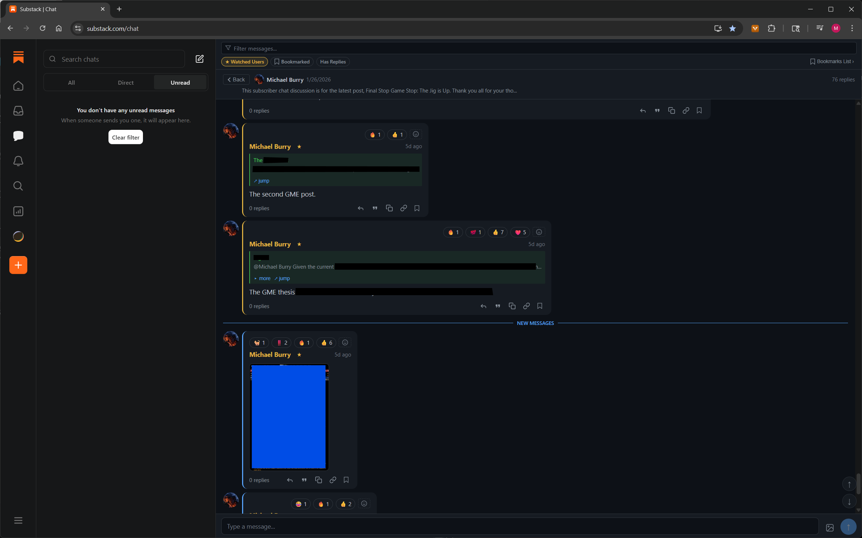Compose a new chat with the pencil icon
The image size is (862, 538).
(x=200, y=59)
